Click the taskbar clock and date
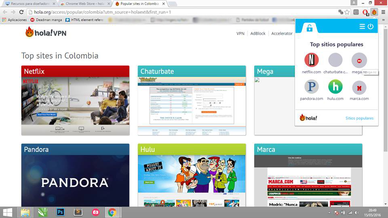 point(372,213)
